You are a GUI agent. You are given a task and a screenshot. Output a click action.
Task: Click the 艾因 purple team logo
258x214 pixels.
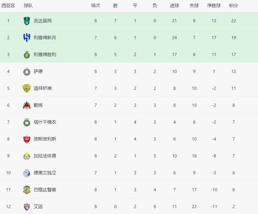coord(27,207)
